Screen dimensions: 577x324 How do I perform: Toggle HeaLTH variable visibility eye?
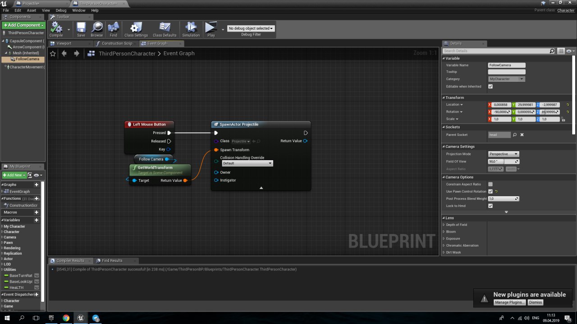(37, 287)
